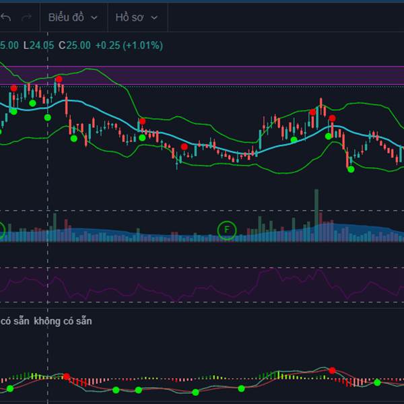Click the L24.05 low price value

[38, 45]
